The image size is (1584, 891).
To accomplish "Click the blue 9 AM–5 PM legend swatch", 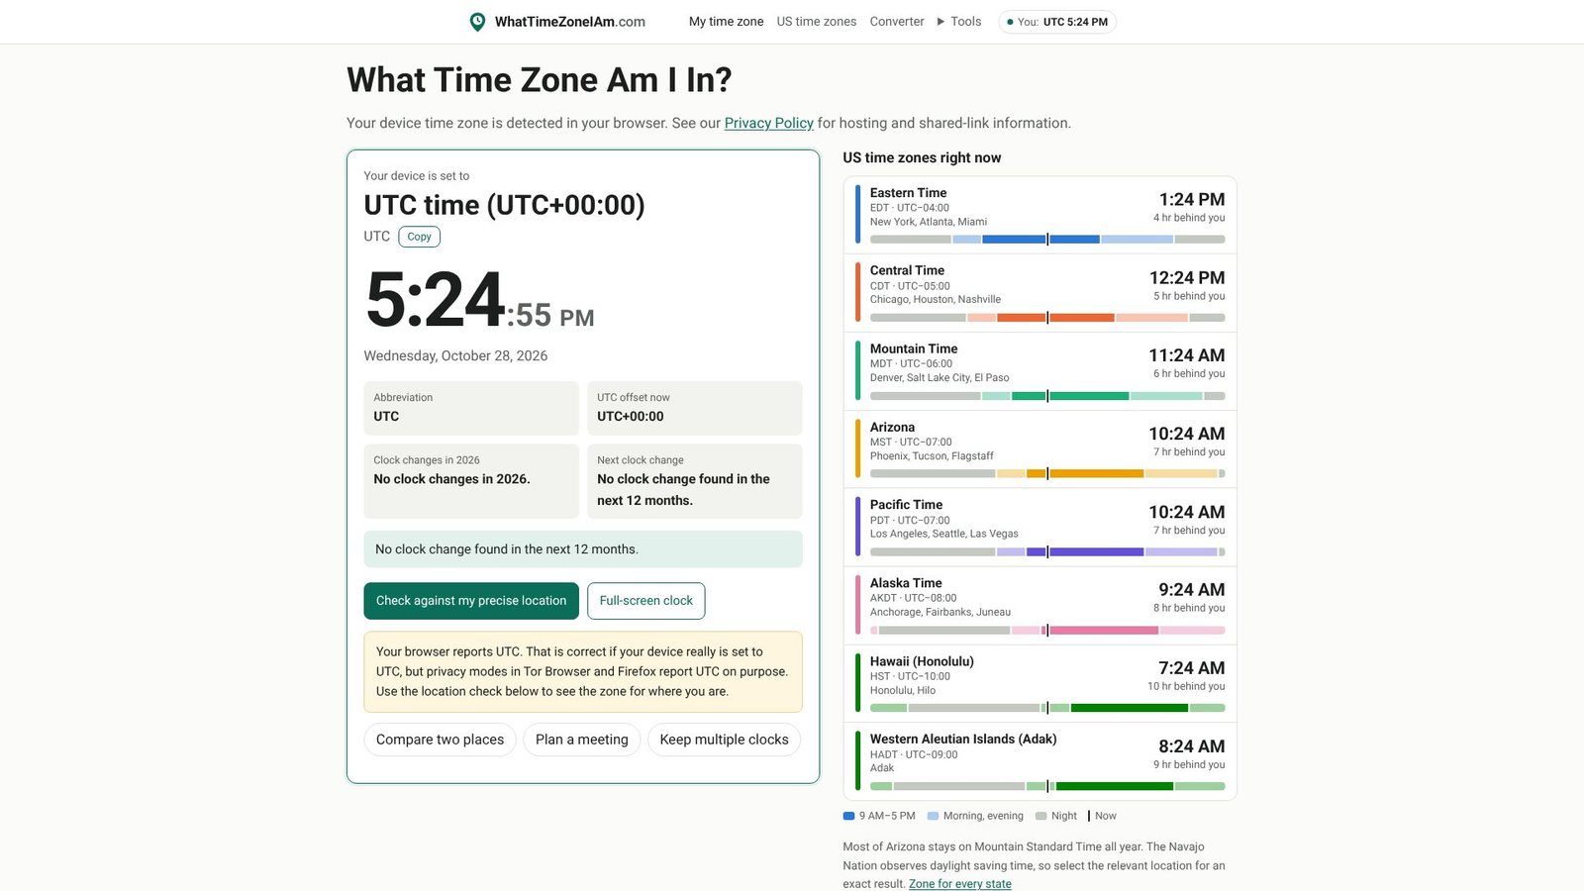I will [848, 816].
